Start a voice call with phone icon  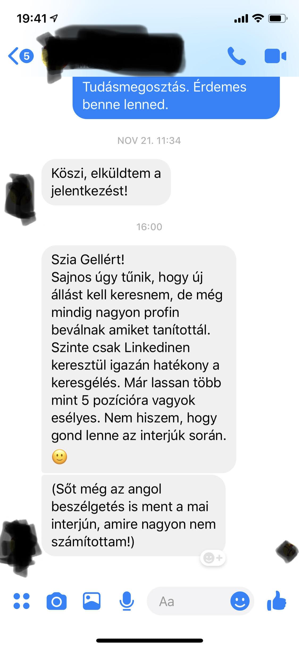[237, 56]
